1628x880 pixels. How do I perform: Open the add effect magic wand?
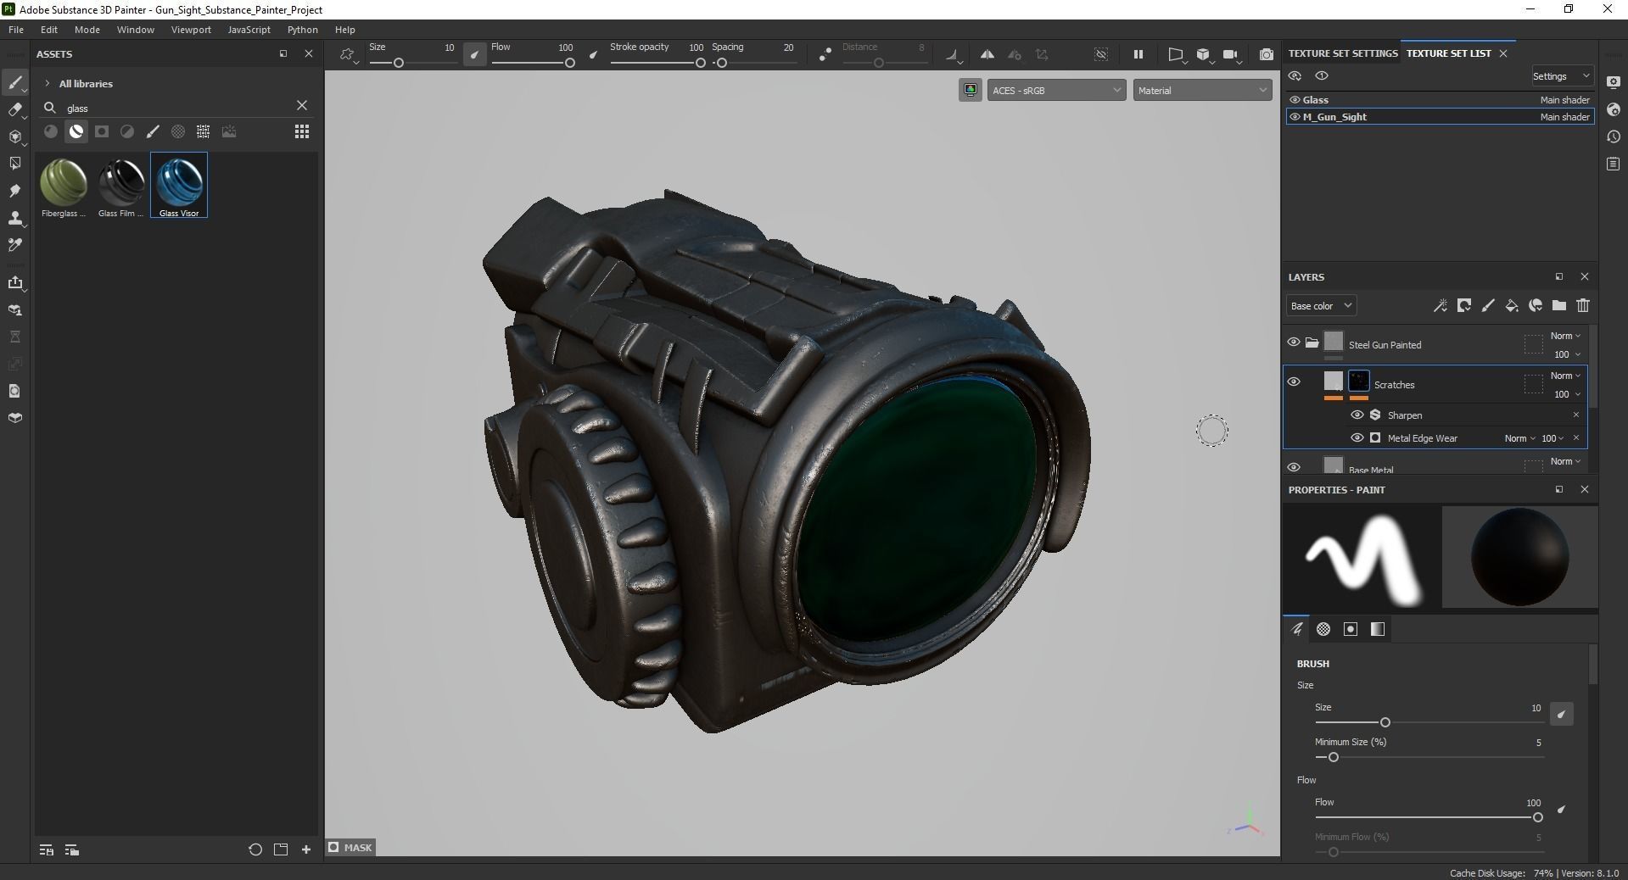(x=1440, y=305)
